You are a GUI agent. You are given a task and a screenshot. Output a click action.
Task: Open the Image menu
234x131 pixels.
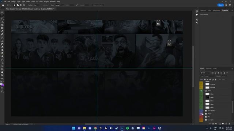point(14,1)
